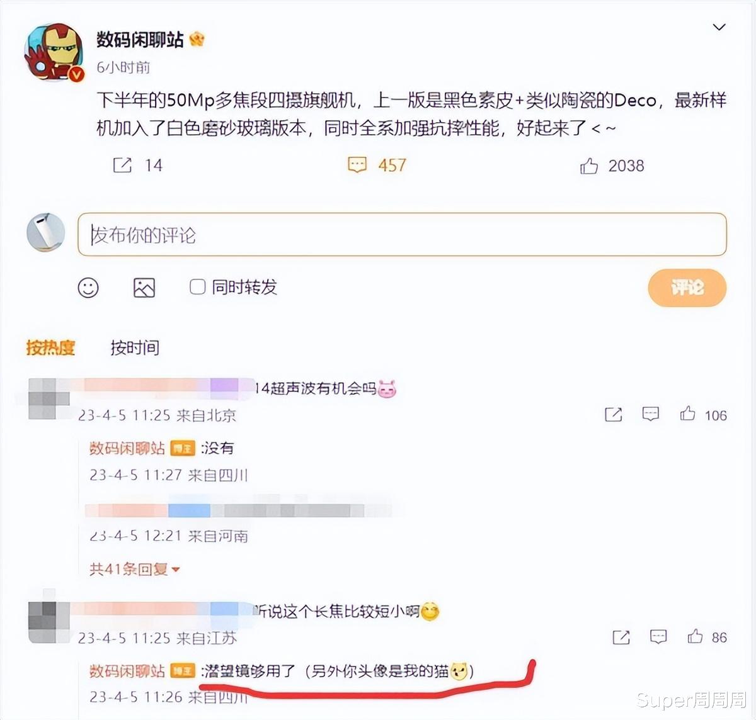Open the Iron Man profile avatar
Screen dimensions: 756x720
point(54,53)
